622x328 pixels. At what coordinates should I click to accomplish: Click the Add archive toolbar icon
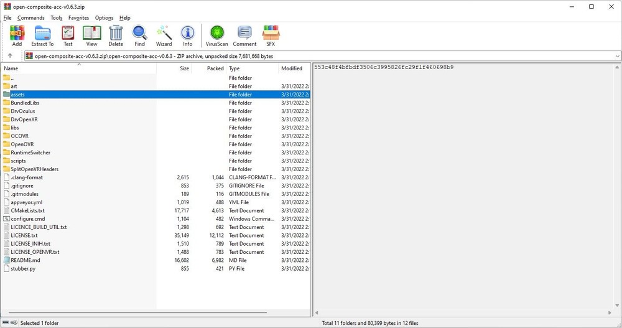click(17, 35)
